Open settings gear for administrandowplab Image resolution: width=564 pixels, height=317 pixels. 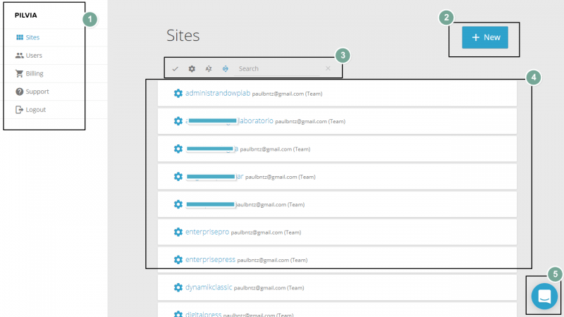point(178,94)
